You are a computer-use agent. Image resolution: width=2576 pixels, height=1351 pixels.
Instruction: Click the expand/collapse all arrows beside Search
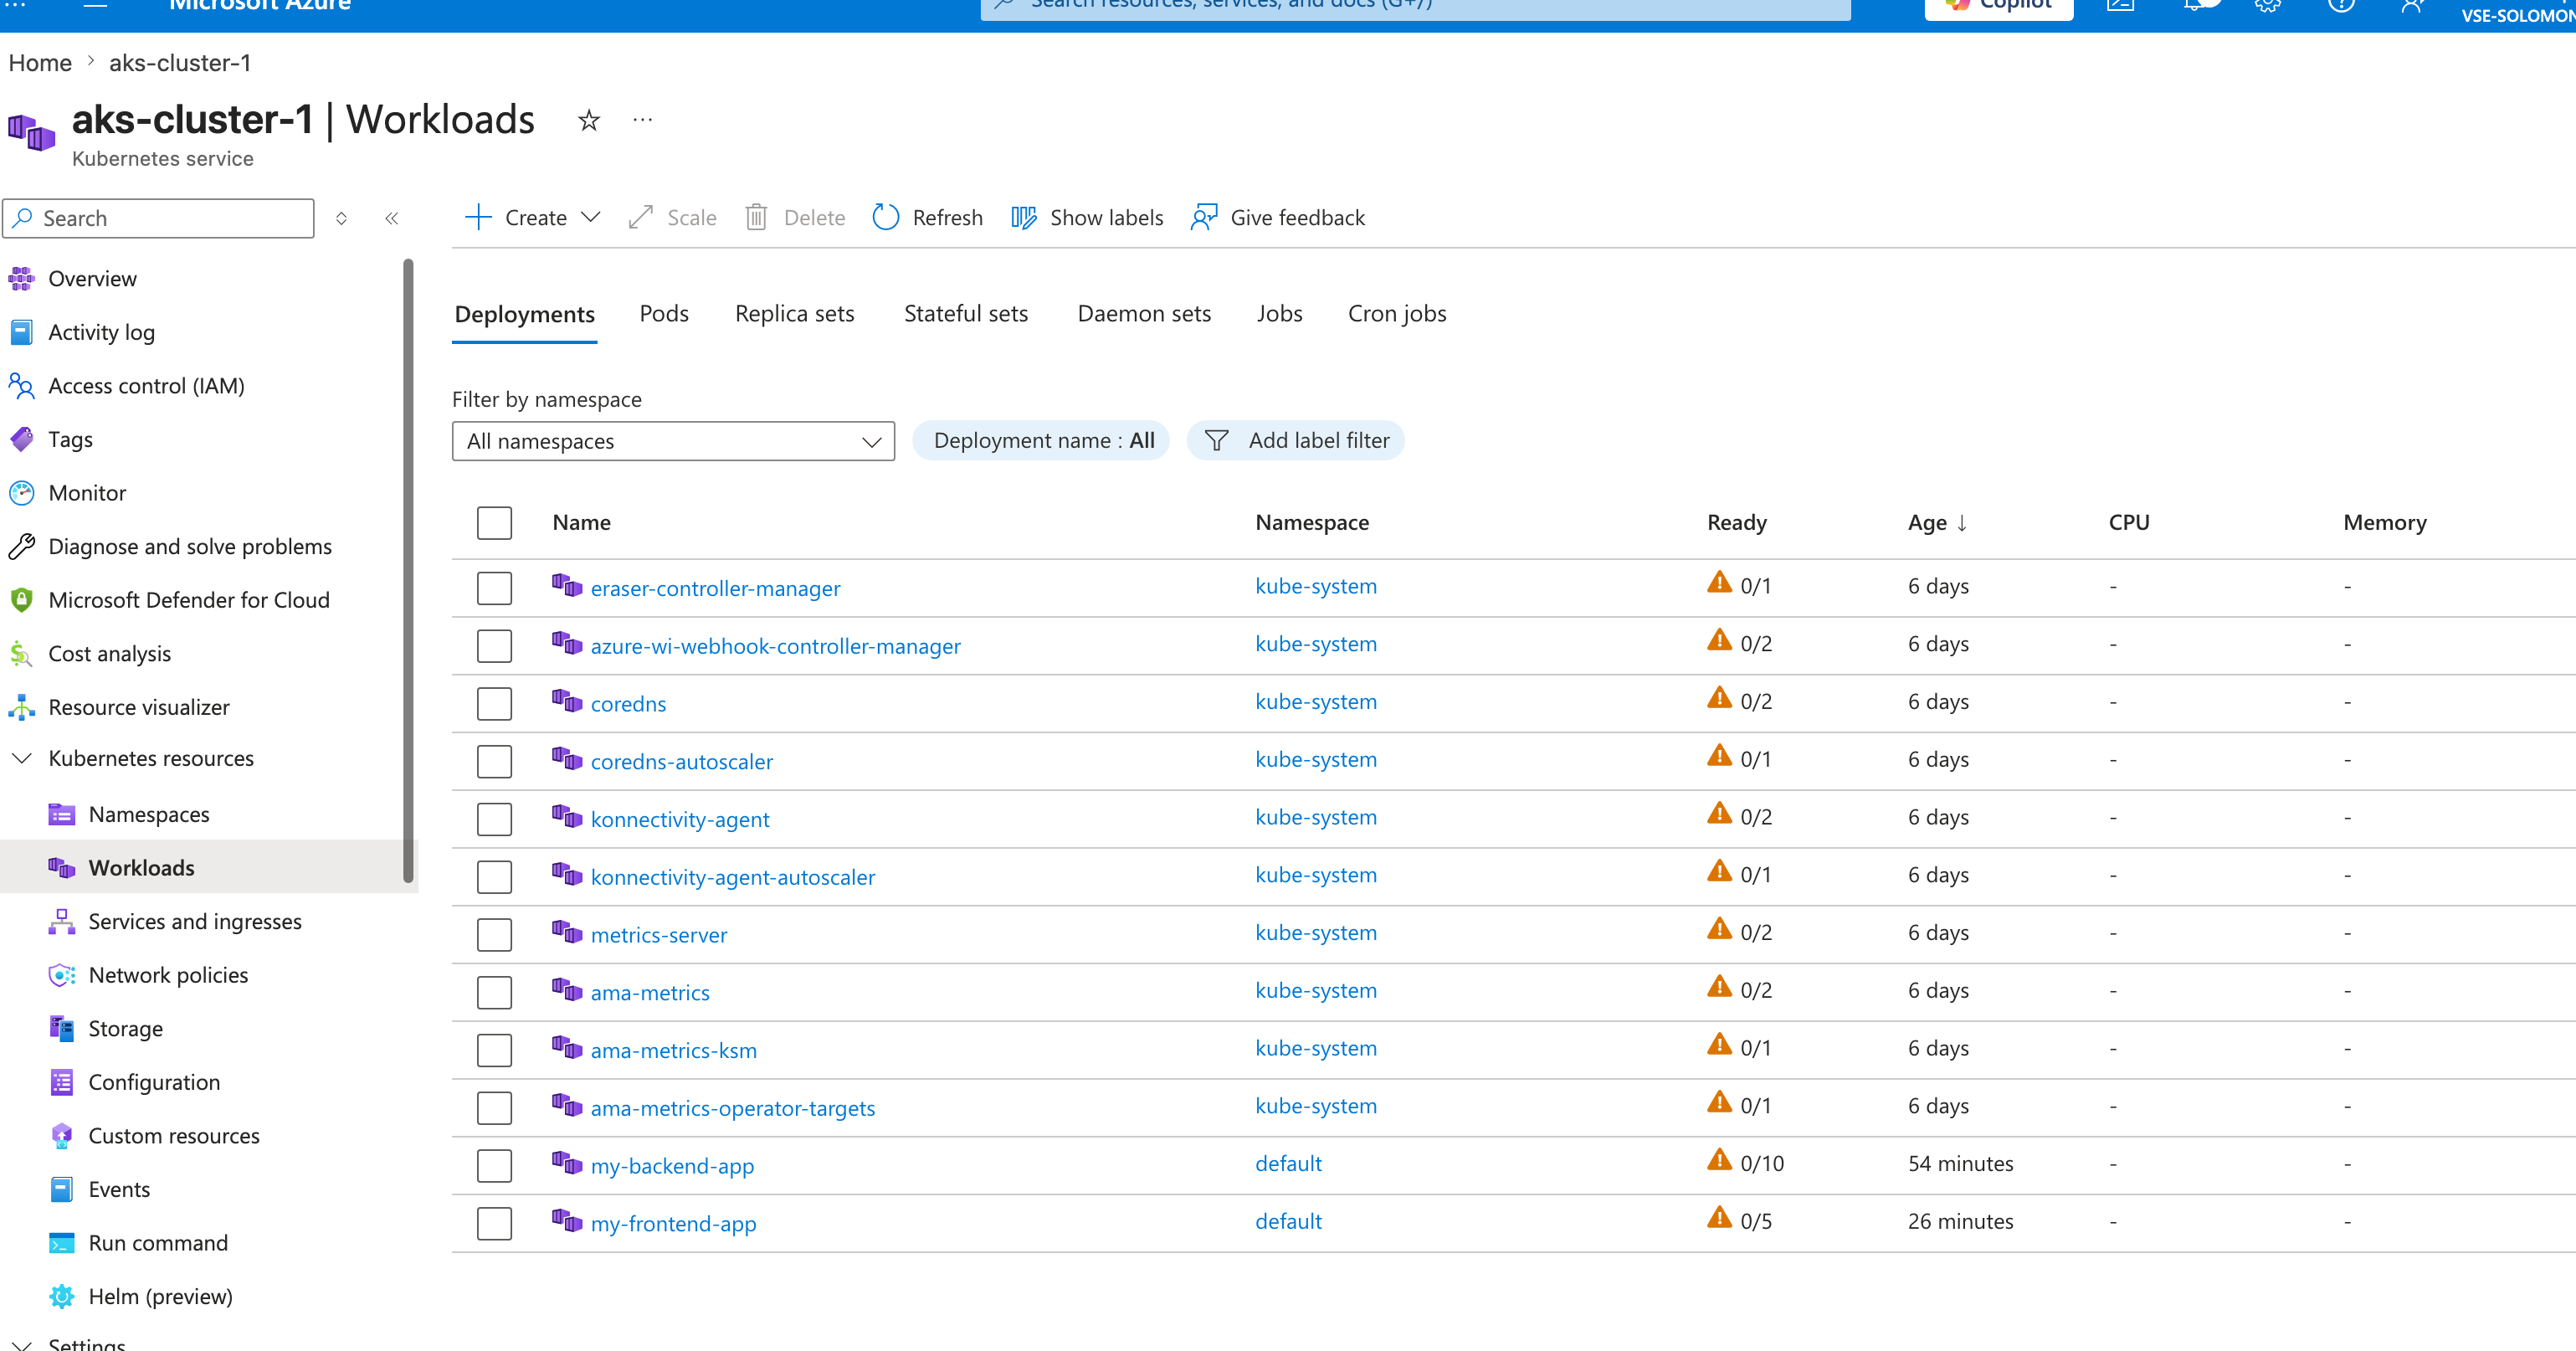pos(341,218)
